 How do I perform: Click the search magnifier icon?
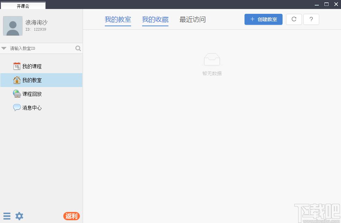[78, 48]
